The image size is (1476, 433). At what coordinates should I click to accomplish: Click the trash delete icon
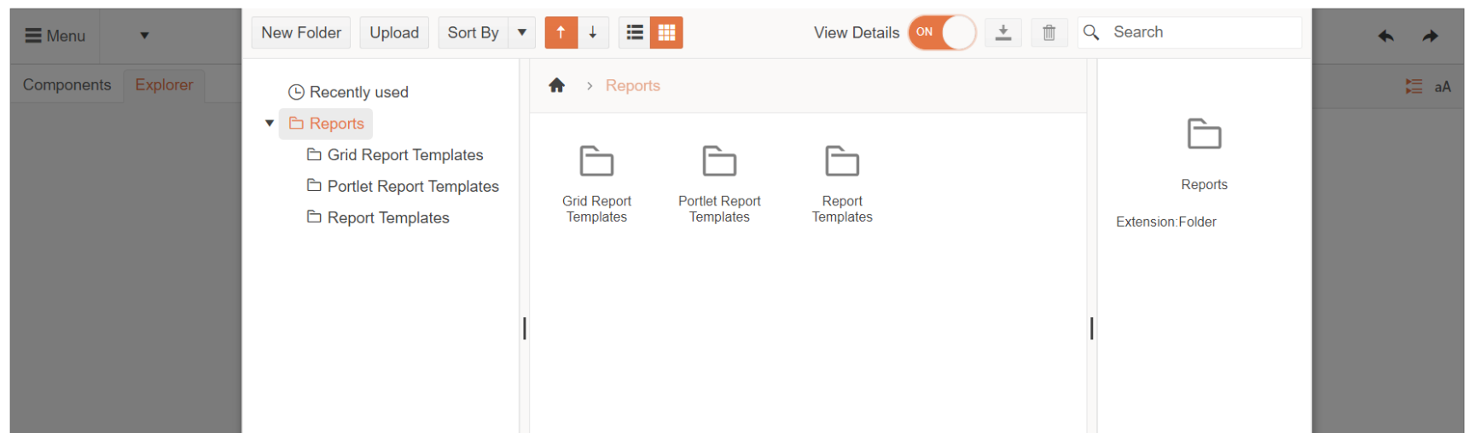tap(1049, 32)
